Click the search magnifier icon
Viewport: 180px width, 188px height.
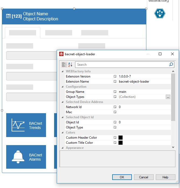point(171,65)
